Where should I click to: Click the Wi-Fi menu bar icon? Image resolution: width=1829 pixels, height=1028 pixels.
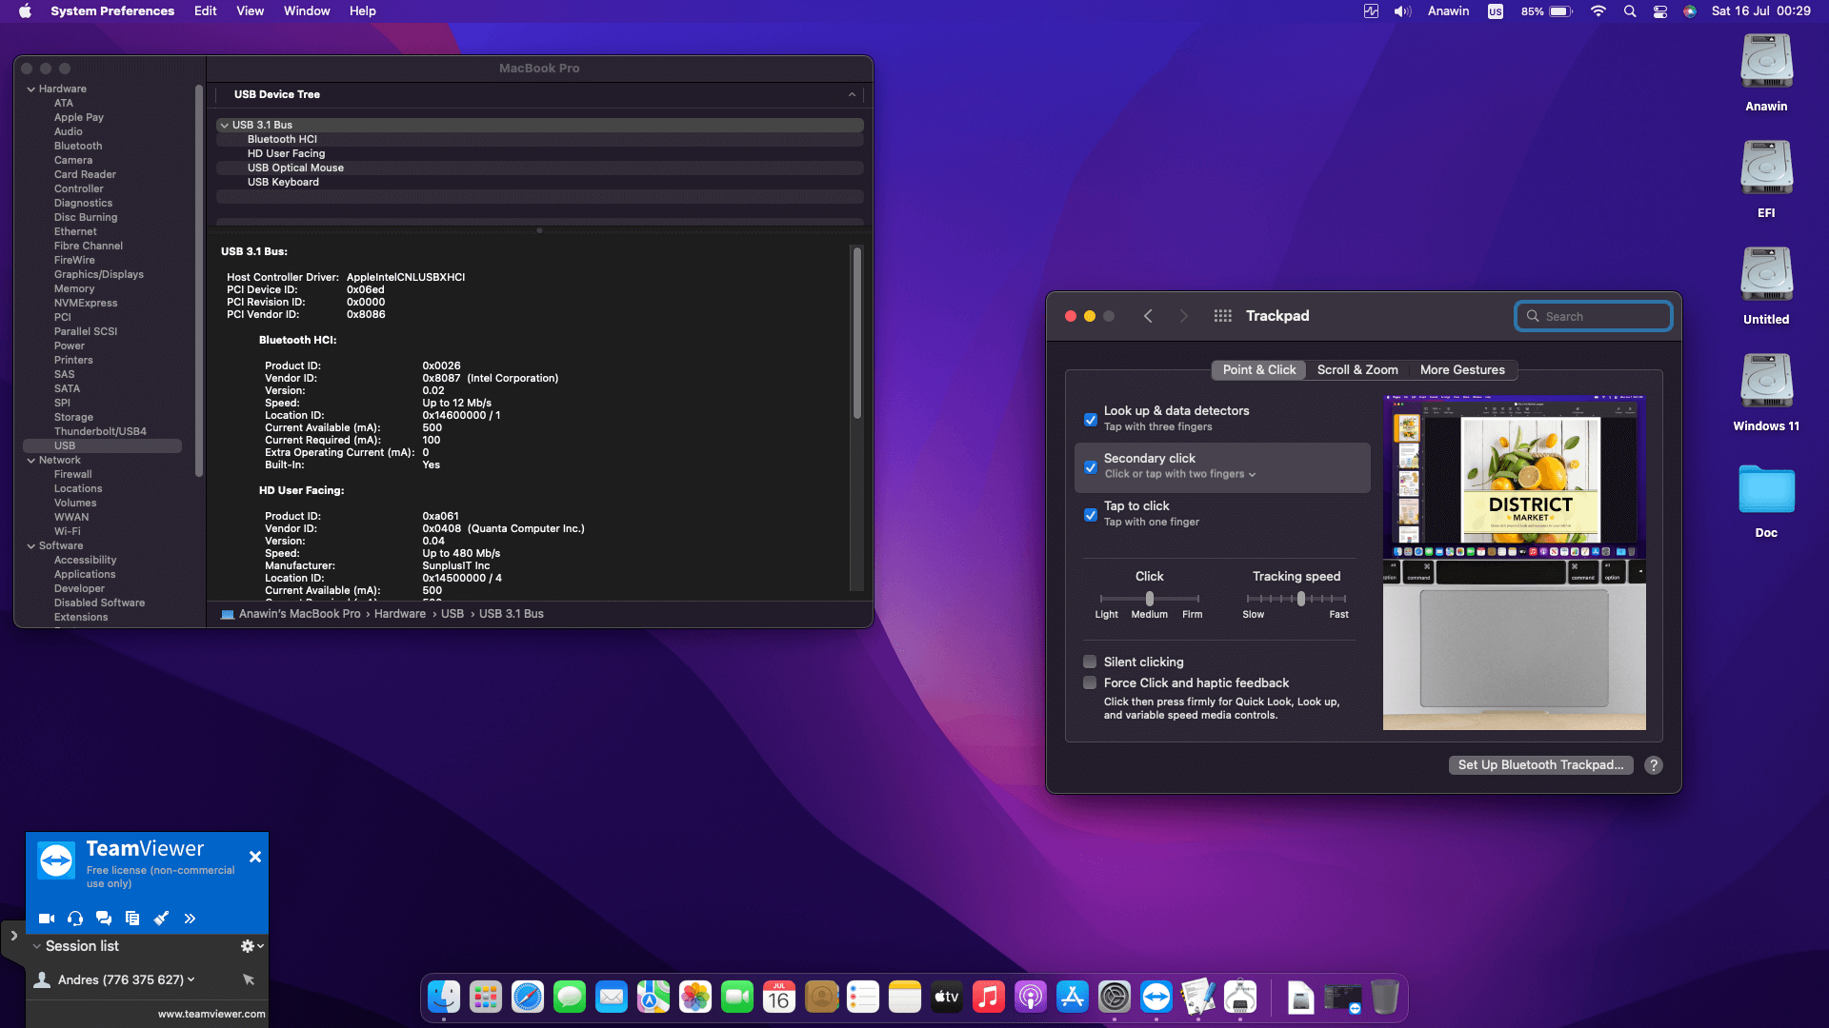pos(1598,11)
